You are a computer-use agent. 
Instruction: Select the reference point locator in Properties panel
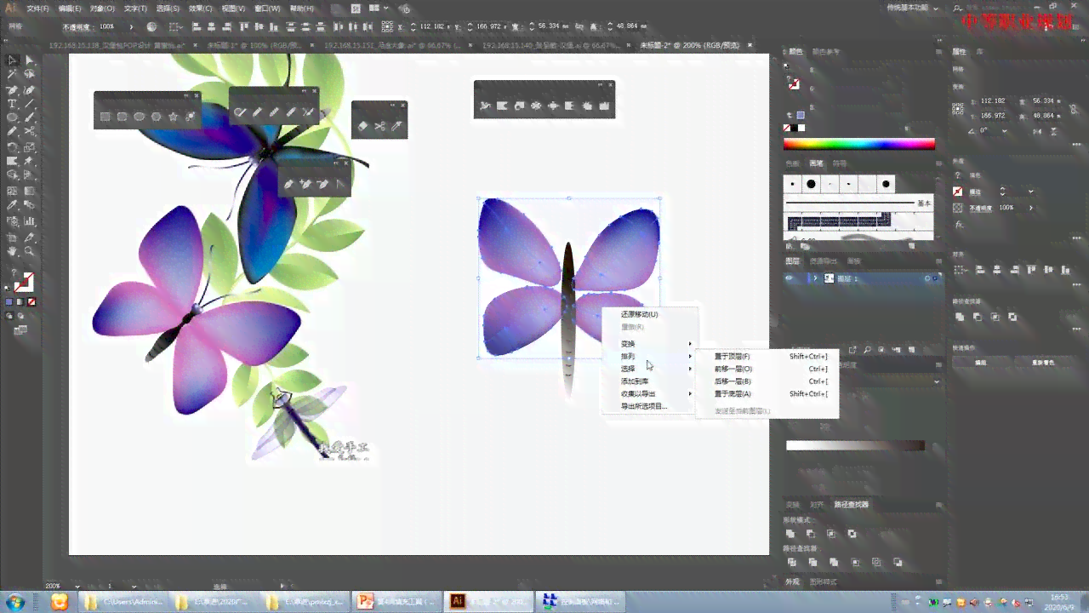pos(958,107)
